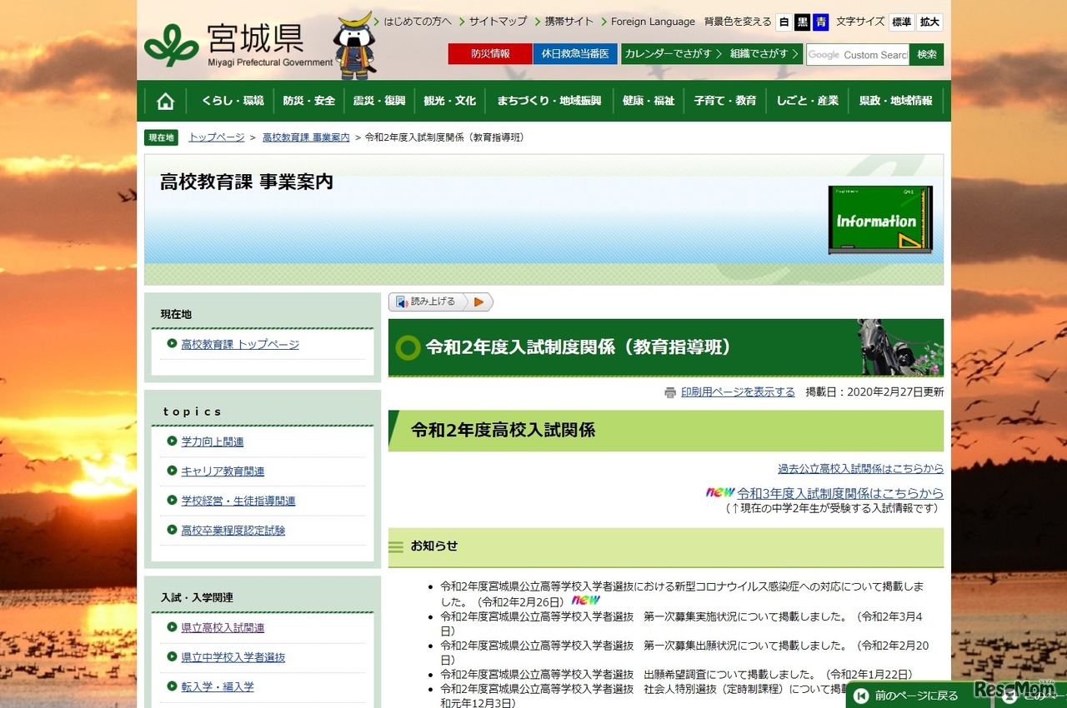Switch background color to 青

click(x=820, y=22)
